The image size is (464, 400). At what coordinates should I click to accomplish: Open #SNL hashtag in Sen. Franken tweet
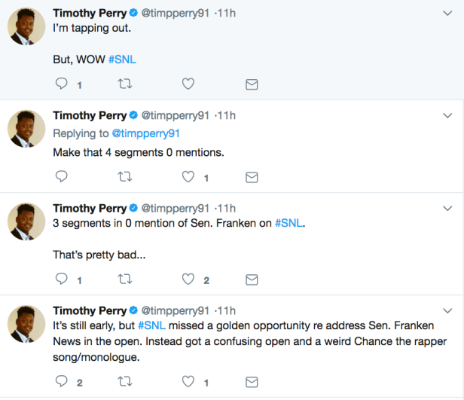289,224
